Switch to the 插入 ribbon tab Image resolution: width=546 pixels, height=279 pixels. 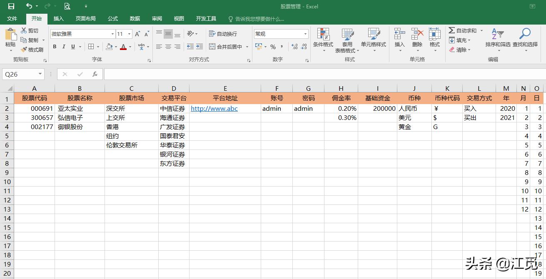click(x=58, y=18)
